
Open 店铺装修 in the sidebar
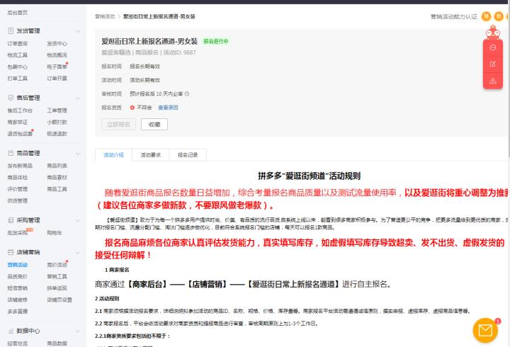coord(18,300)
